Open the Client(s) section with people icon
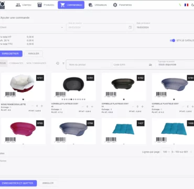Viewport: 194px width, 189px height. 24,5
